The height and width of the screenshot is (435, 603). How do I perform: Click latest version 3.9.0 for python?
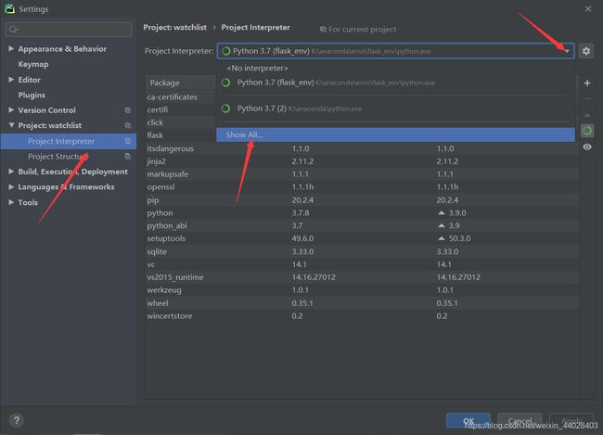tap(457, 213)
